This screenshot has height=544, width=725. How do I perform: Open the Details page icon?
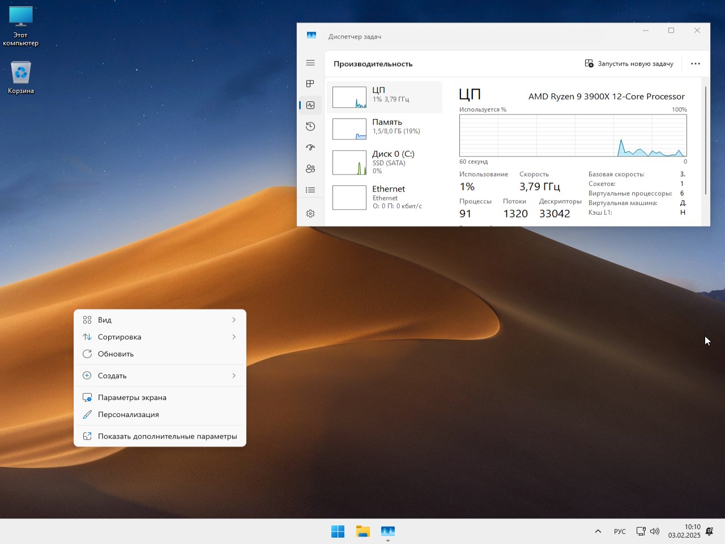click(310, 190)
